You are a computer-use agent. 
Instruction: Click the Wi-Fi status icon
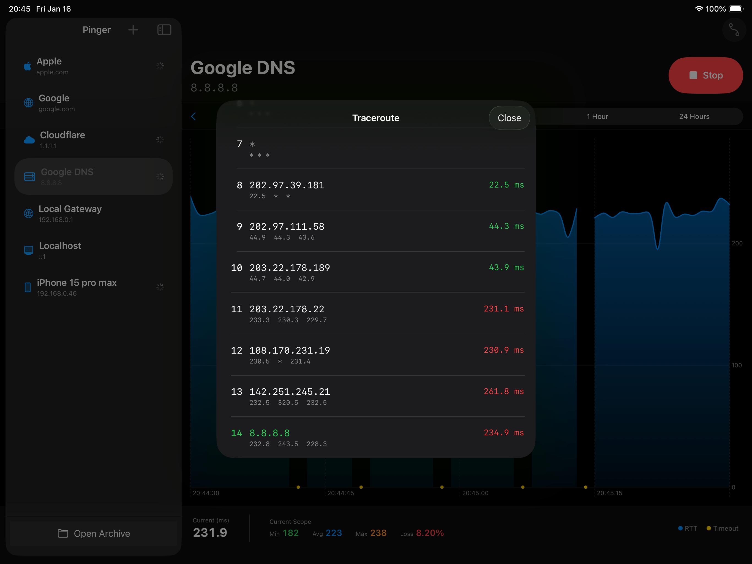[x=699, y=9]
